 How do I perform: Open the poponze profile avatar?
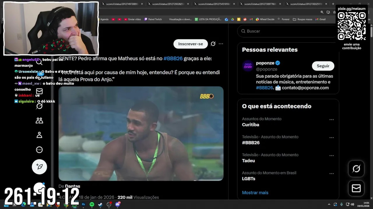click(x=248, y=66)
